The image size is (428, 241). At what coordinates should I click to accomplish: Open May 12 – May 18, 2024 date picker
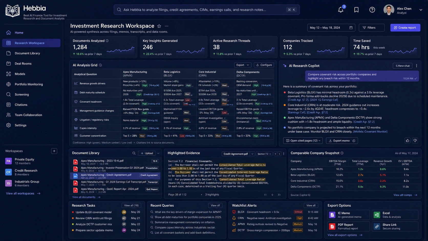(331, 28)
